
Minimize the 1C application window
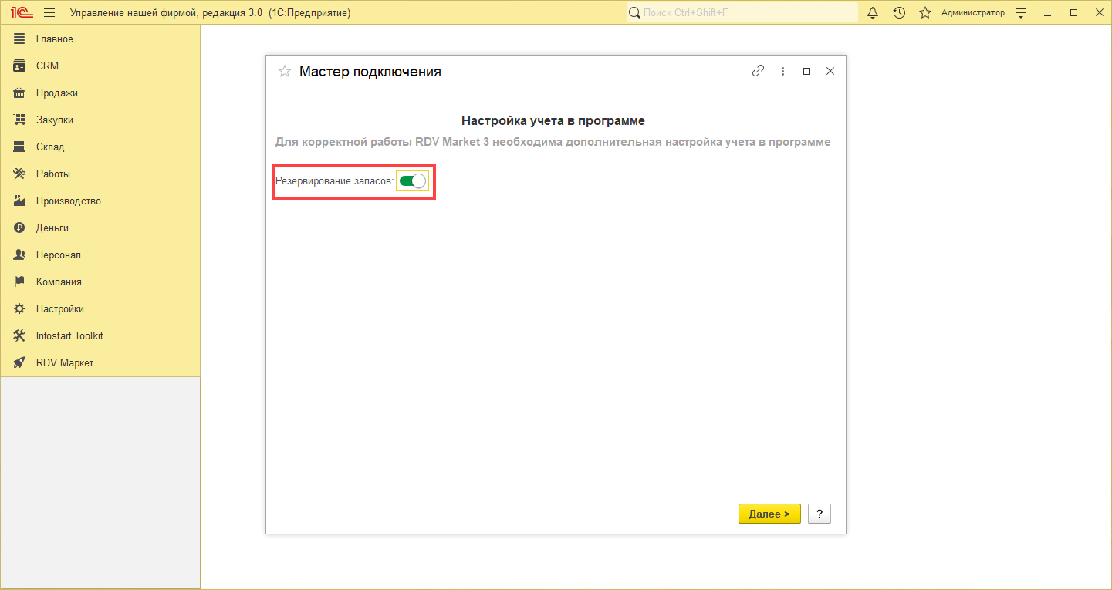pyautogui.click(x=1047, y=12)
